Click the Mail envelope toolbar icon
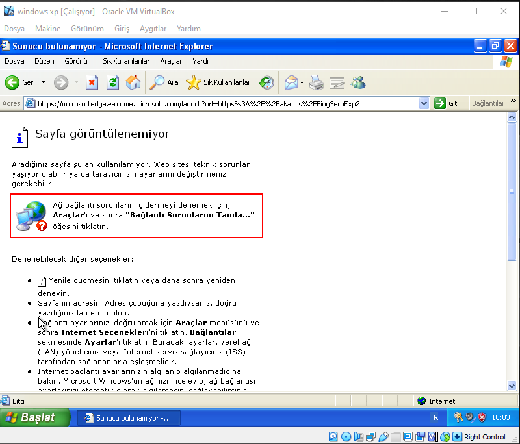This screenshot has height=444, width=520. (x=291, y=82)
